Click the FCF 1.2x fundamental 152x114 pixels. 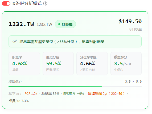pyautogui.click(x=31, y=94)
